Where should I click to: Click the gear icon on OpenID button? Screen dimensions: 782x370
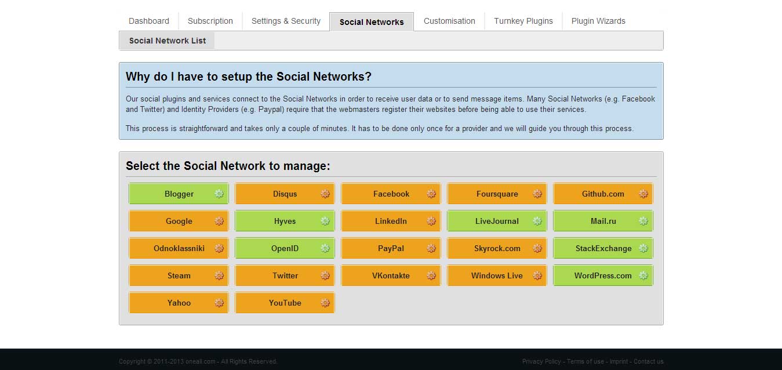point(325,248)
